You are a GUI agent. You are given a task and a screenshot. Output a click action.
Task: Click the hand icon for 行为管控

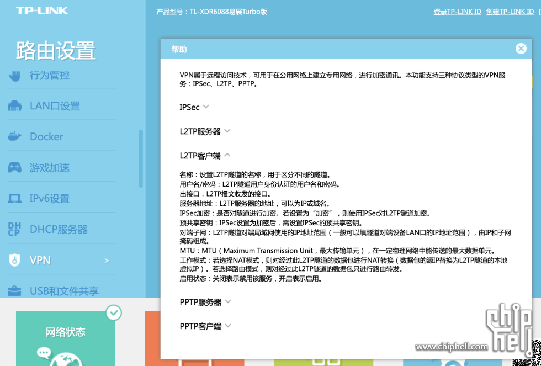point(14,76)
